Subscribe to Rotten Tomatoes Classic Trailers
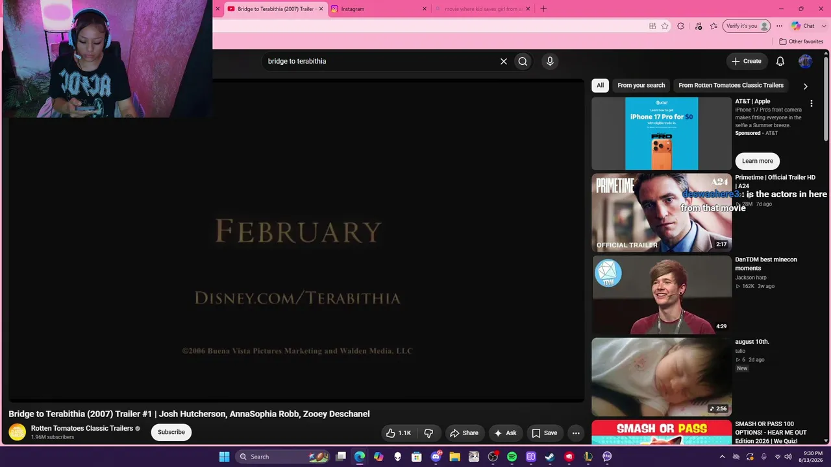Image resolution: width=831 pixels, height=467 pixels. tap(171, 432)
